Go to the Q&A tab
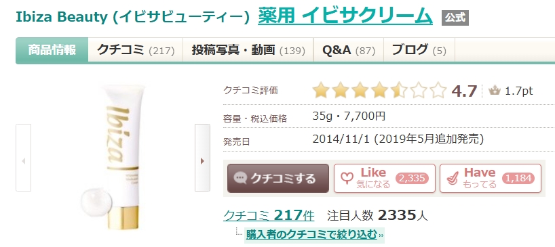This screenshot has width=555, height=247. point(349,50)
